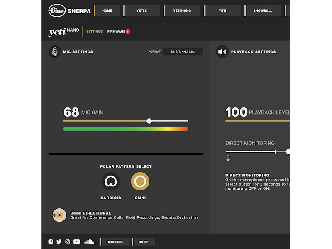Click the Blue Sherpa logo
The width and height of the screenshot is (332, 249).
point(69,10)
